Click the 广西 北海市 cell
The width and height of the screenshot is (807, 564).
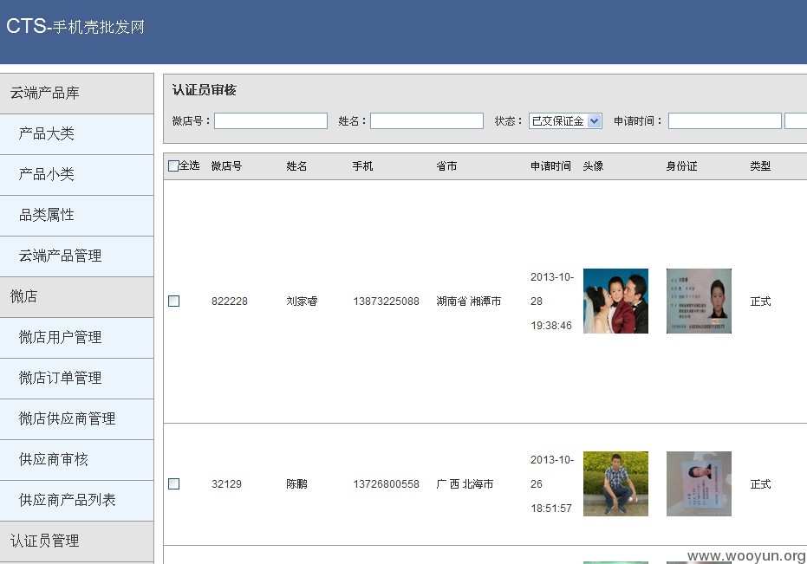click(x=465, y=483)
